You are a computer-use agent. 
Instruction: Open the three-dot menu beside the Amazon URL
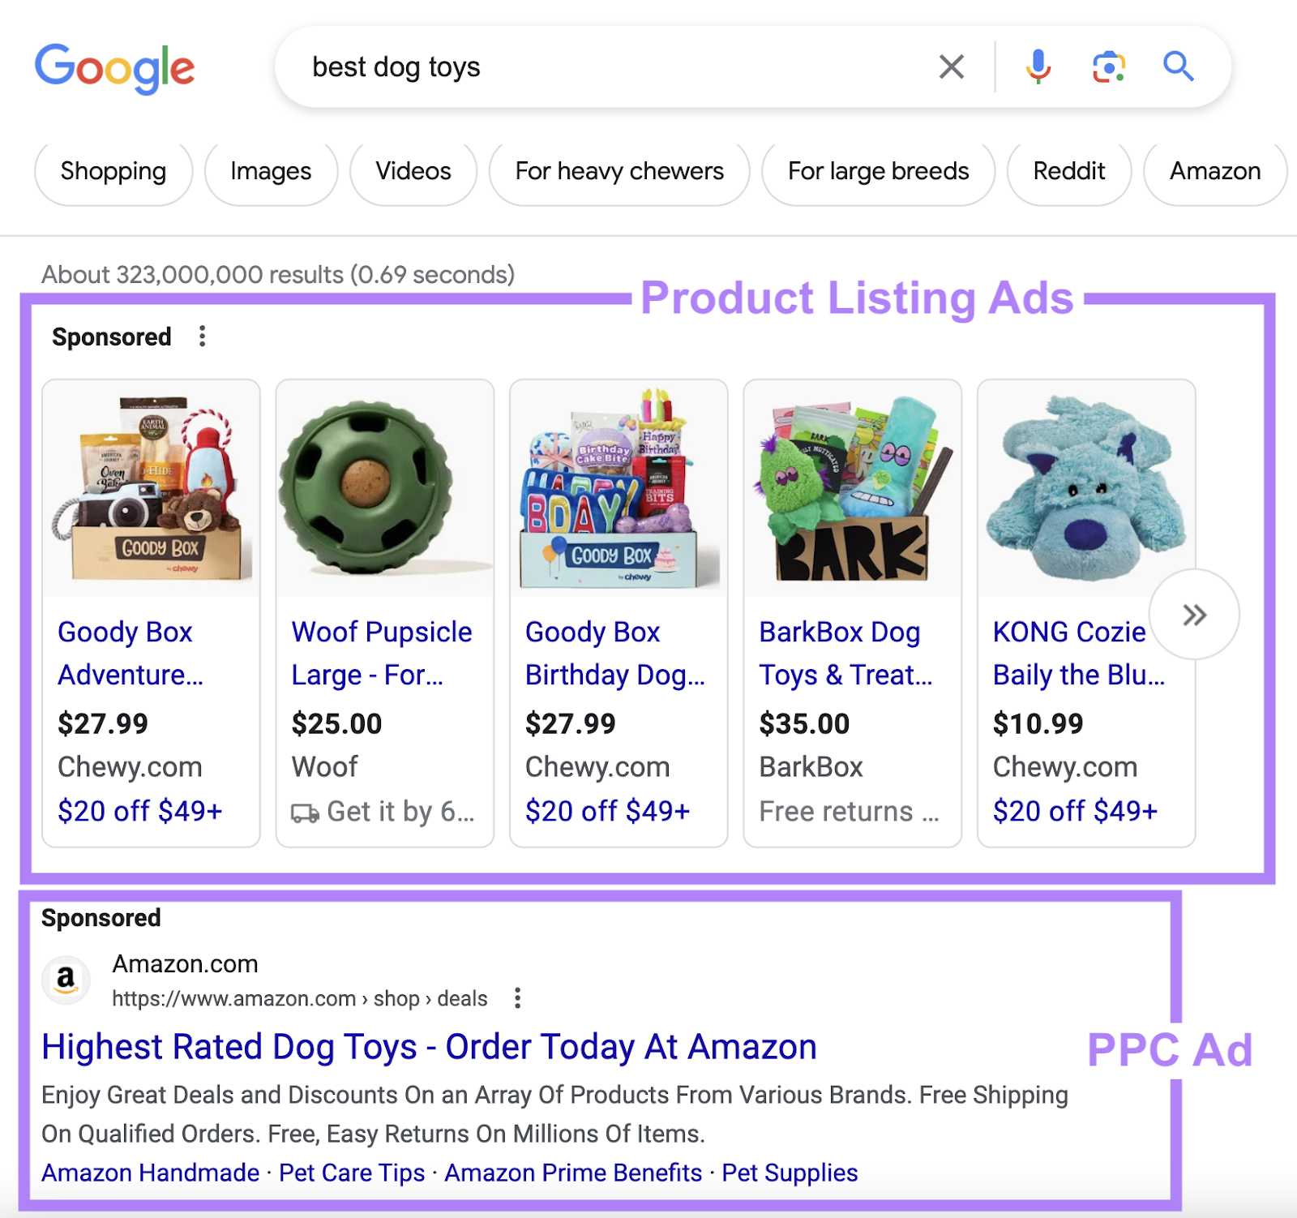tap(517, 998)
